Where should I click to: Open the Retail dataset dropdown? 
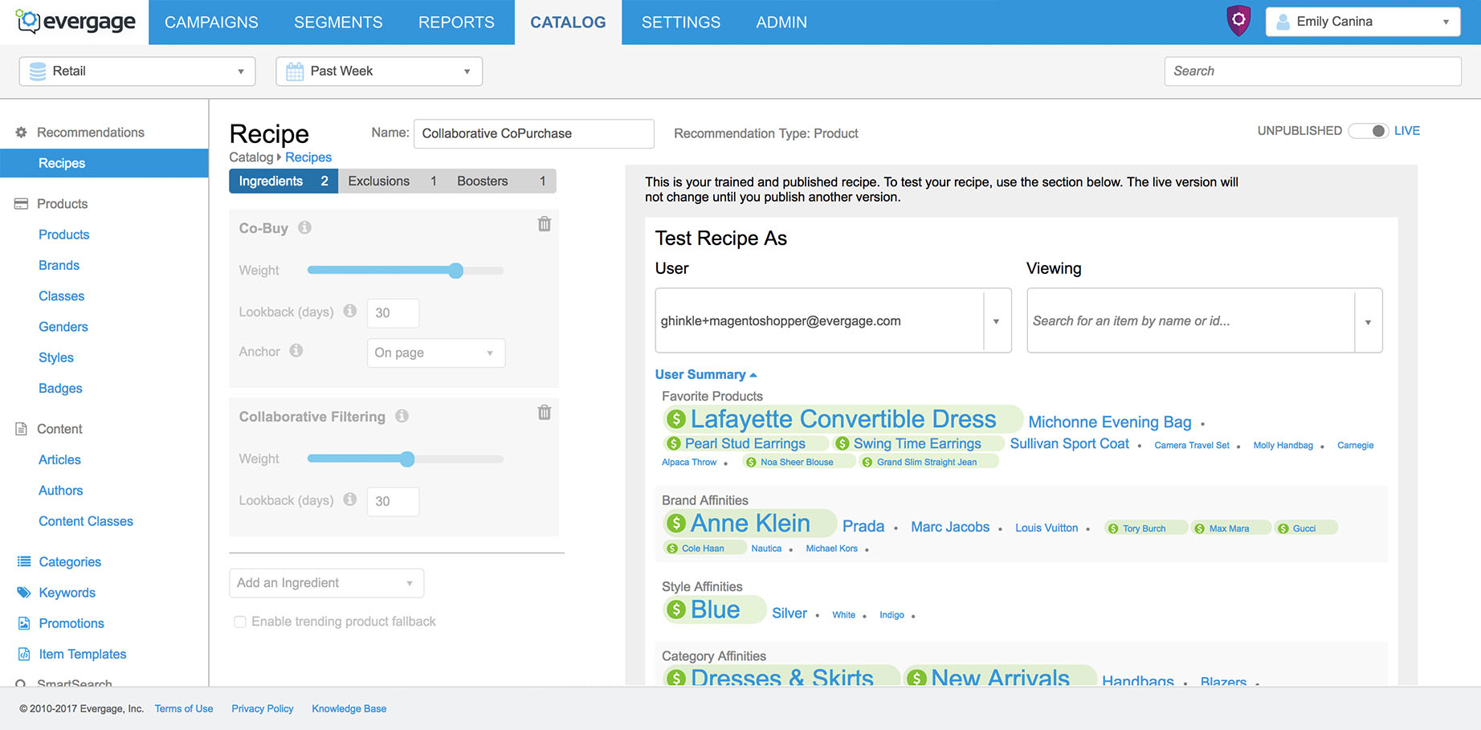[137, 71]
